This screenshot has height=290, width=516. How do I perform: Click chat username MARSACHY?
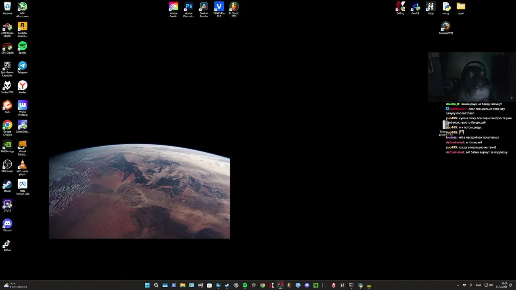pyautogui.click(x=458, y=109)
